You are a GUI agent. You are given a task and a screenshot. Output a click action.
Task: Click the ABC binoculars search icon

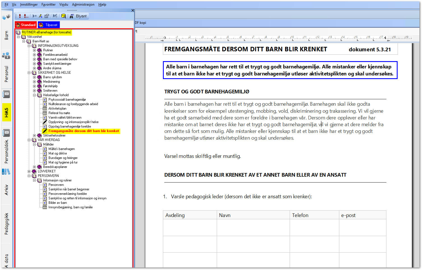tap(72, 16)
